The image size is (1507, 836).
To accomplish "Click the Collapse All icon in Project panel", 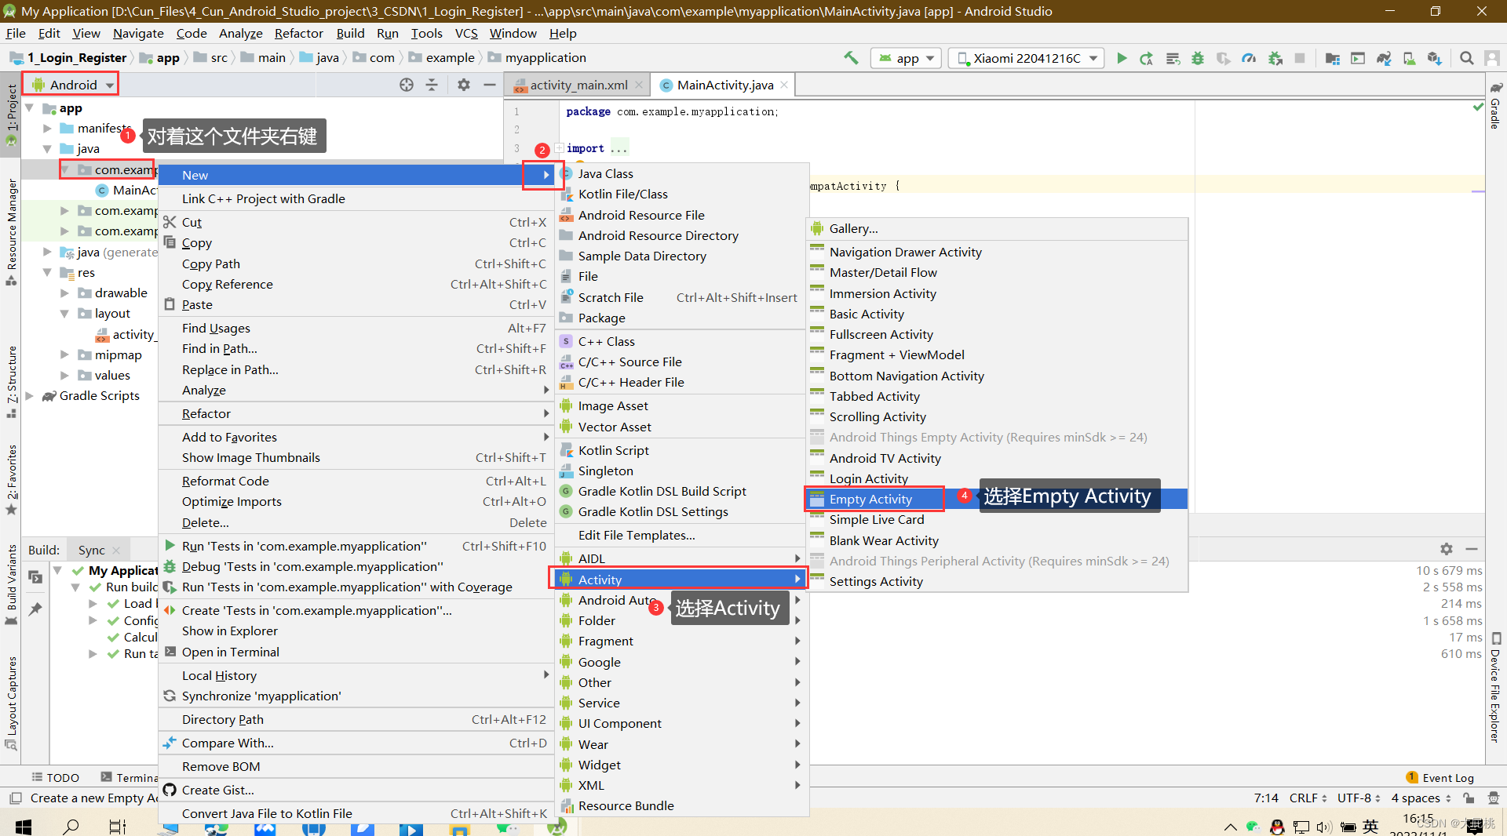I will 432,85.
